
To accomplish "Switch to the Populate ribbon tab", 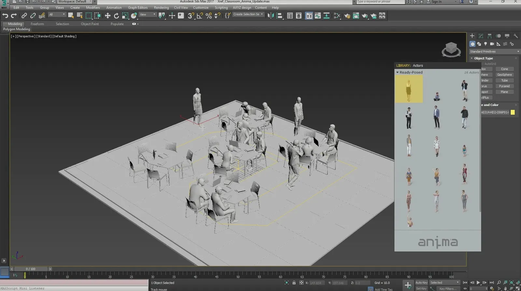I will point(117,24).
